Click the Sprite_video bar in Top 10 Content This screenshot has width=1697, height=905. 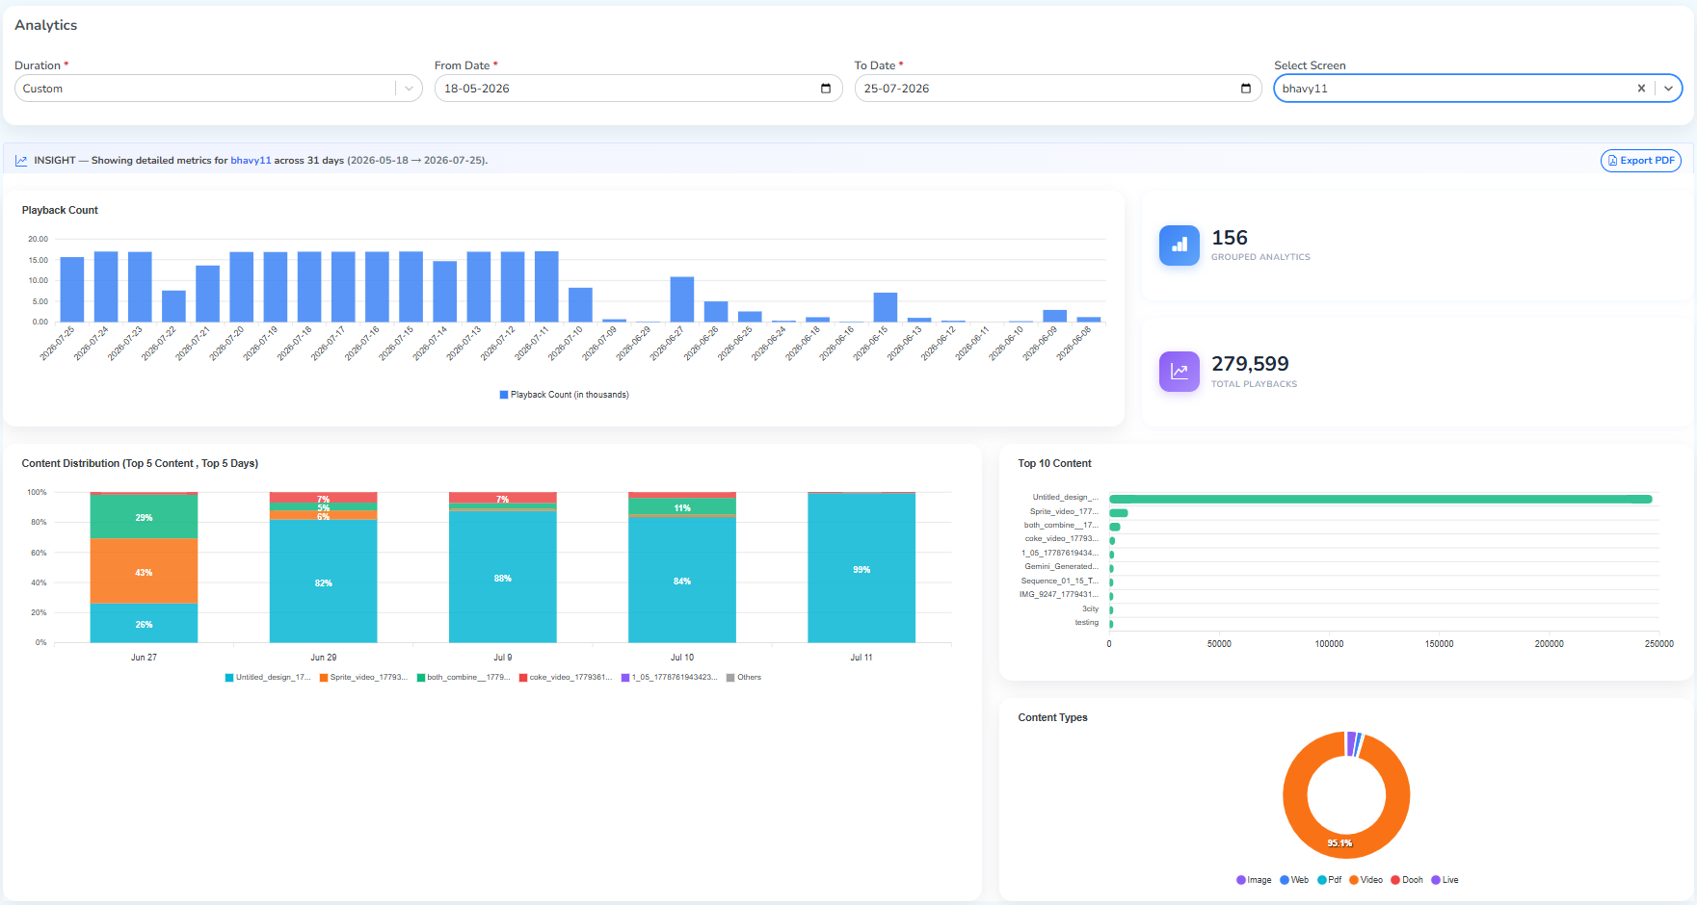click(1119, 513)
